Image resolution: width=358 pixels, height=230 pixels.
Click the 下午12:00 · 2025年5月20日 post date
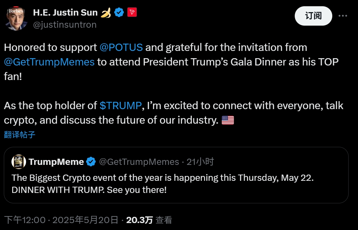click(61, 220)
